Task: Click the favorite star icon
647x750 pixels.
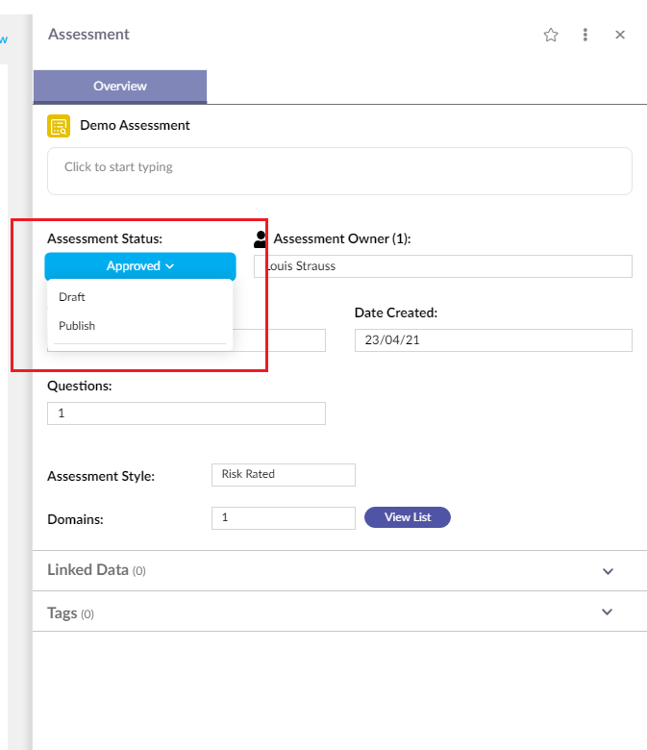Action: coord(551,35)
